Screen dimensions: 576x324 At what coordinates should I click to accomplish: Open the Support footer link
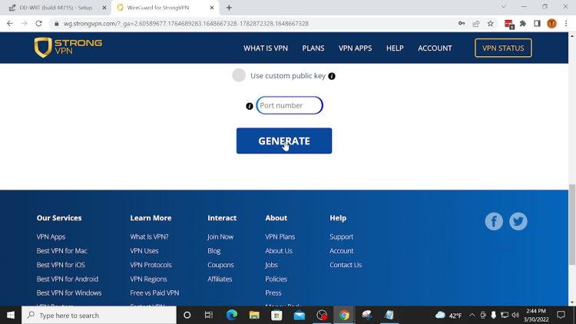(341, 237)
